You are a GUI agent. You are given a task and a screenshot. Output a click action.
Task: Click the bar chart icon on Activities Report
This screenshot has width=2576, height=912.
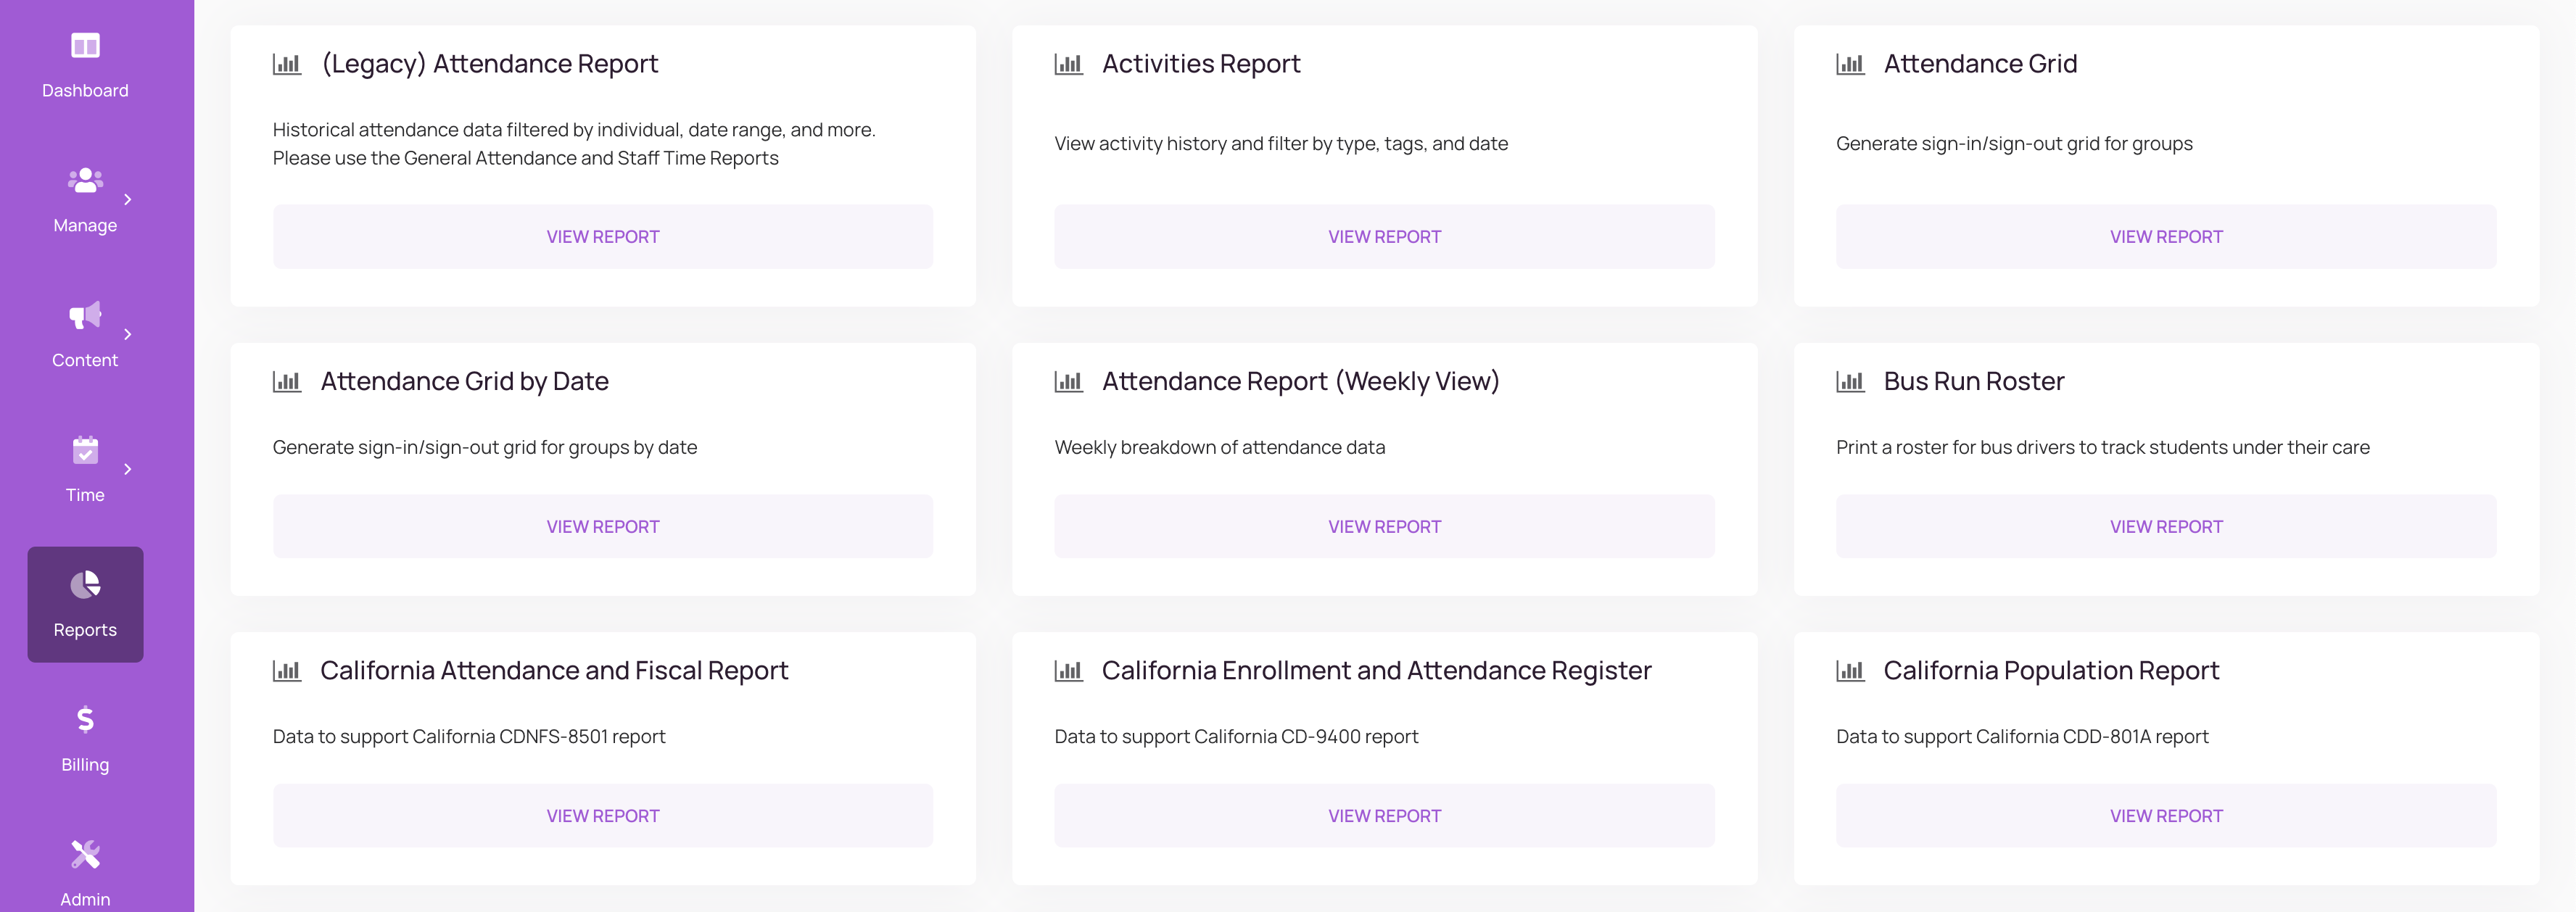click(1069, 63)
